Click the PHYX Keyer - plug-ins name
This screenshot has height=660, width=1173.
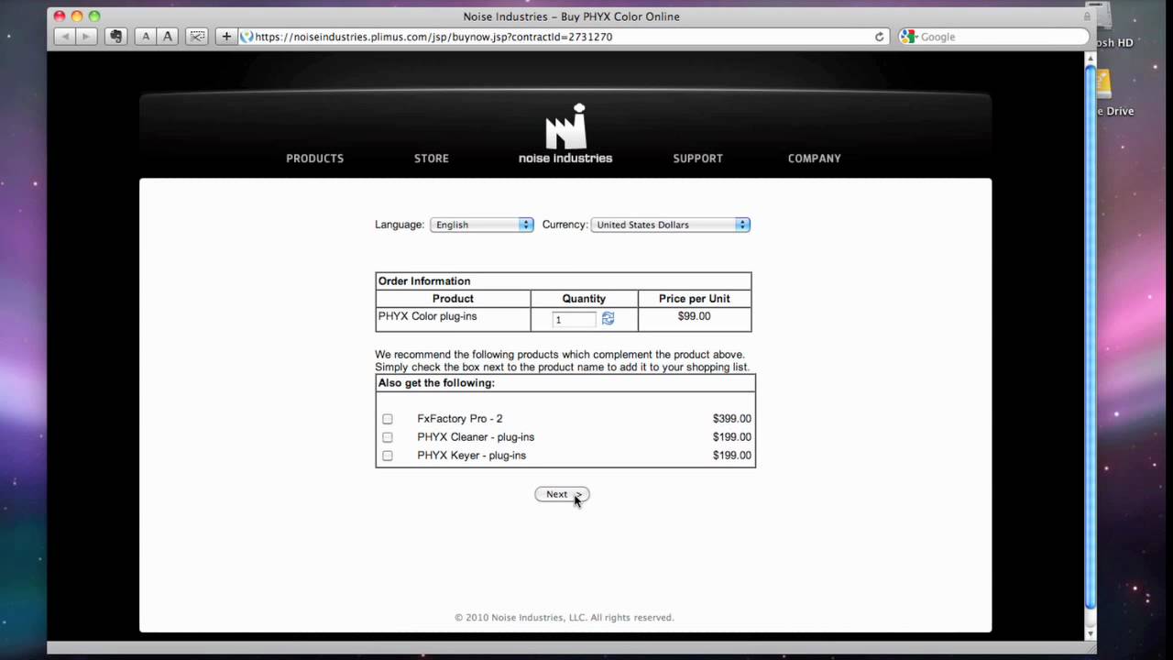tap(472, 456)
